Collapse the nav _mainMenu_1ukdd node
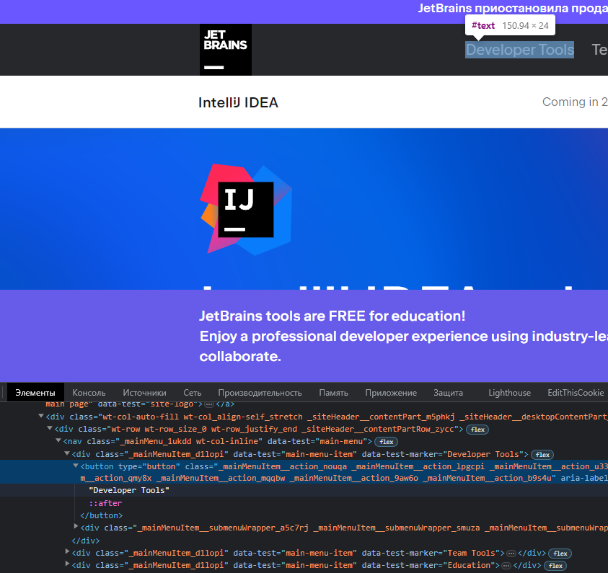 coord(58,440)
